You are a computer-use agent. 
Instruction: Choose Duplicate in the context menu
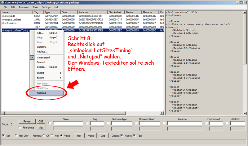point(47,47)
